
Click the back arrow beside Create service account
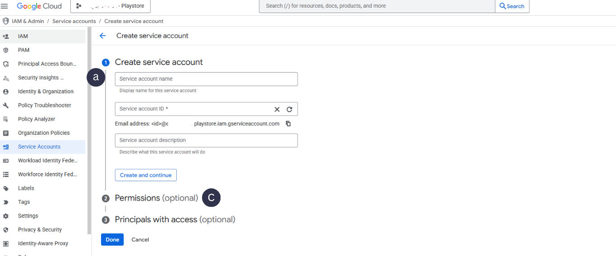(103, 36)
